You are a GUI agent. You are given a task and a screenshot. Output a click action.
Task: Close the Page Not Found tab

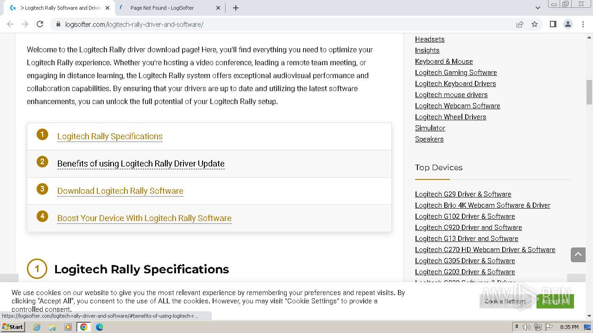(x=219, y=8)
